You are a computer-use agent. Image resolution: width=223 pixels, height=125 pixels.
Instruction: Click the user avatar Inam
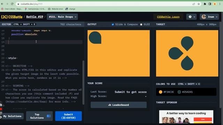click(x=203, y=17)
